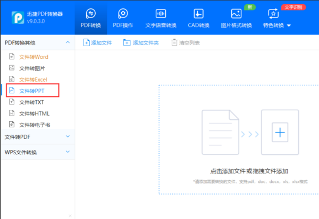Select 文件转图片 in sidebar
319x219 pixels.
click(x=32, y=68)
